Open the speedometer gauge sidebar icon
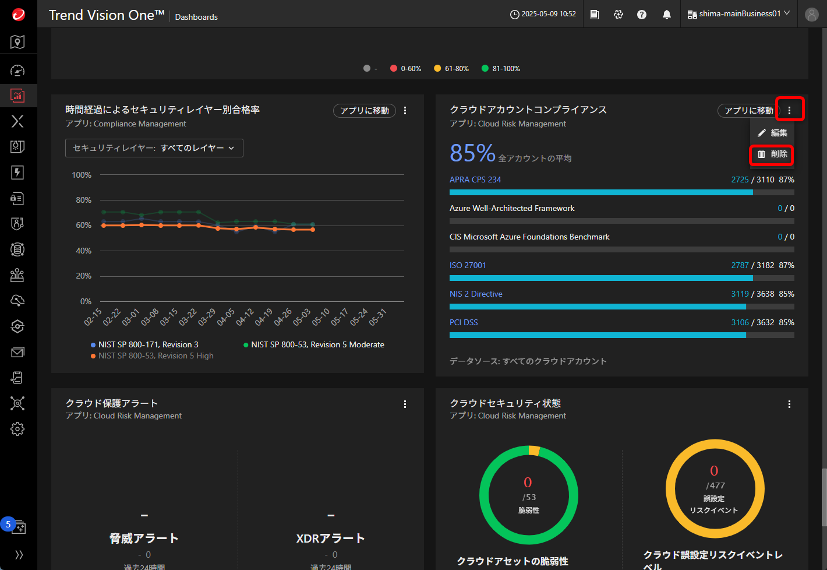Image resolution: width=827 pixels, height=570 pixels. (x=17, y=71)
